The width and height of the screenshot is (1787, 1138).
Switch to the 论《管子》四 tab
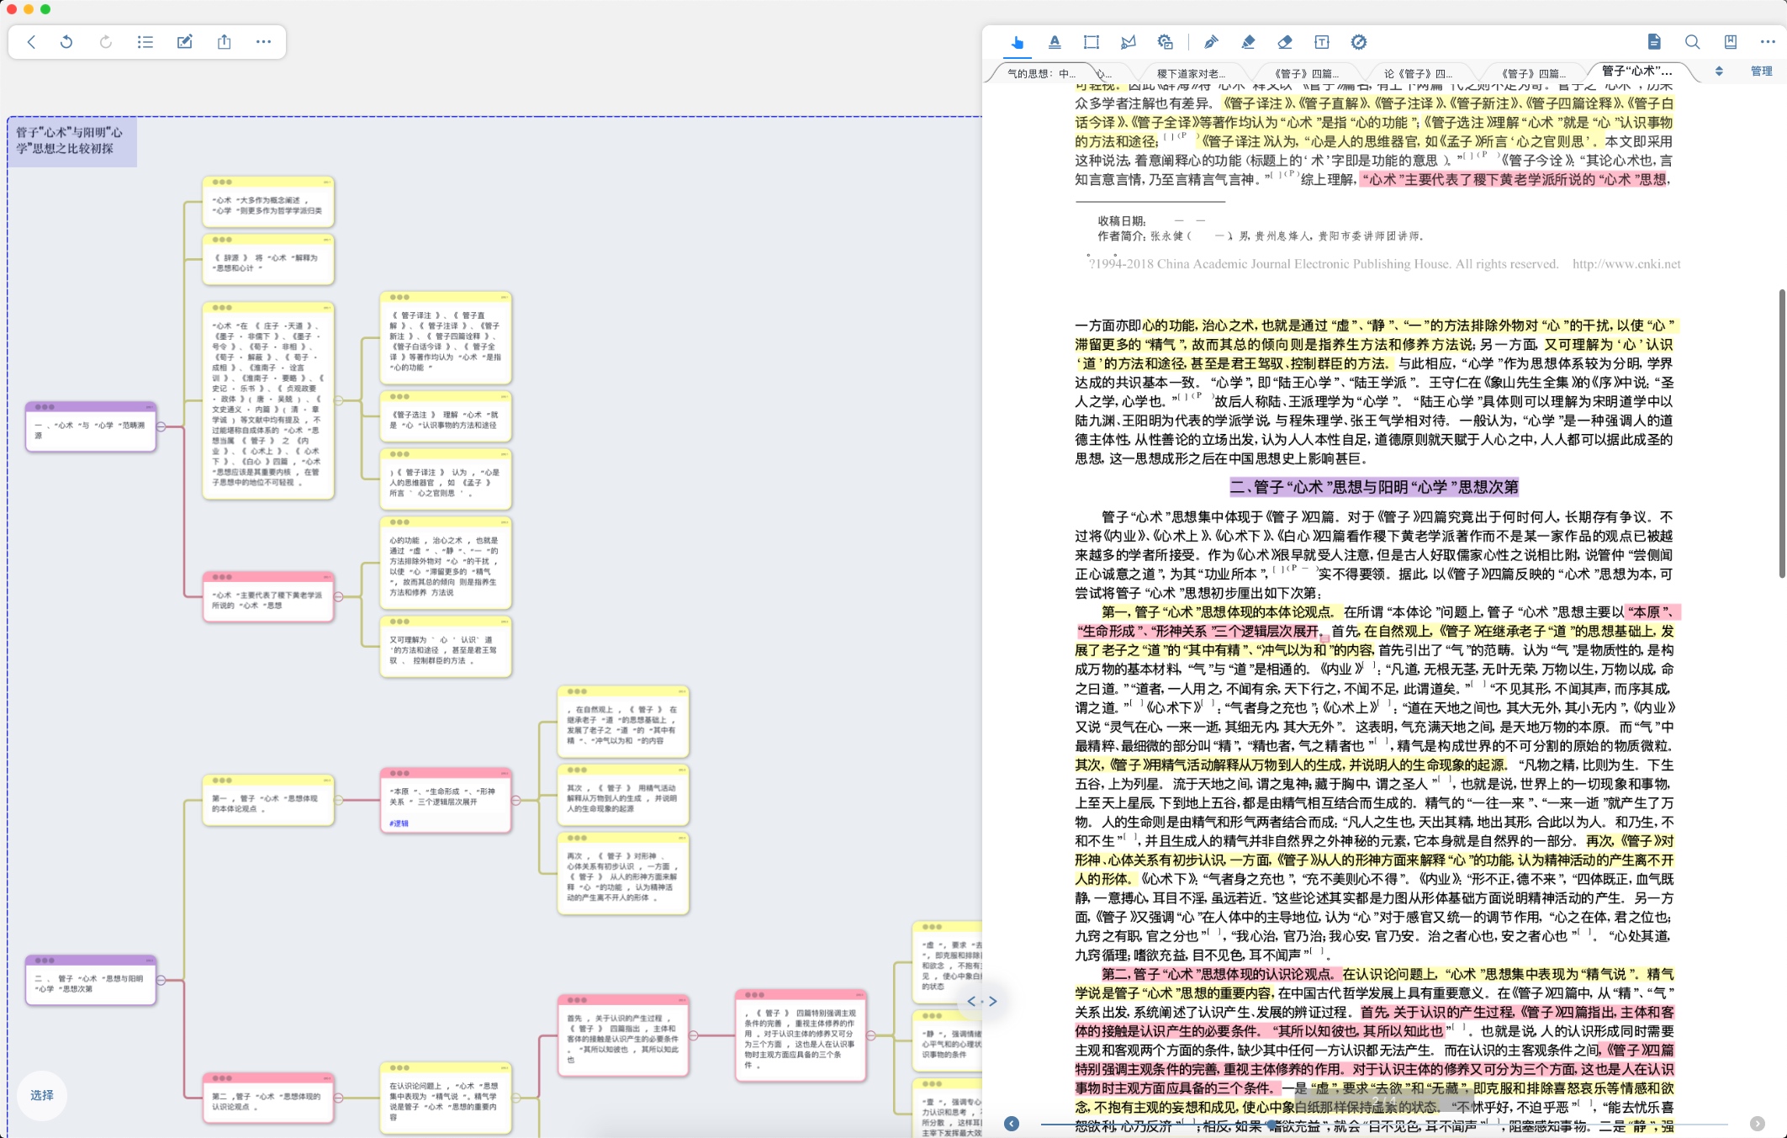pyautogui.click(x=1419, y=73)
